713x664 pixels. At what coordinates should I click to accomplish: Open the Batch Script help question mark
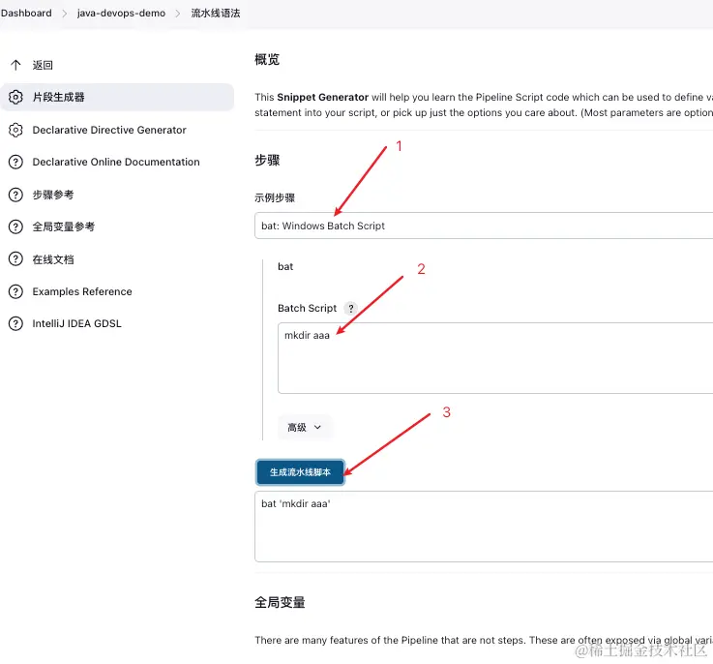coord(350,308)
